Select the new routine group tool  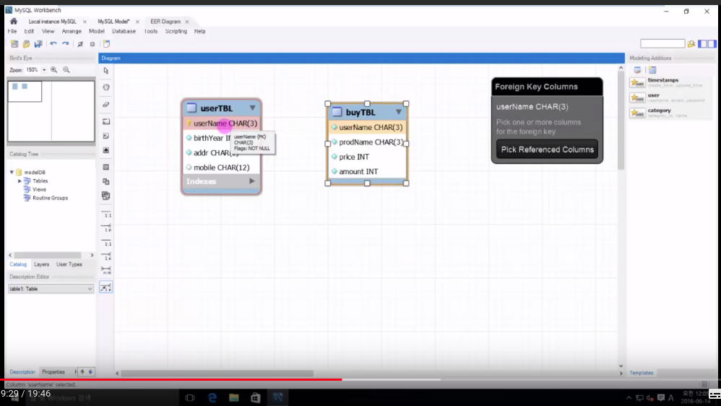point(106,196)
